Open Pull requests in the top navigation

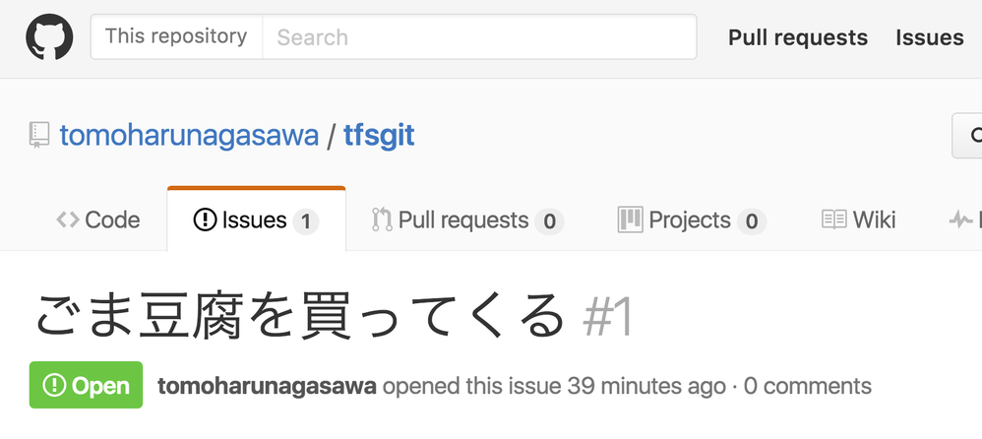(798, 37)
